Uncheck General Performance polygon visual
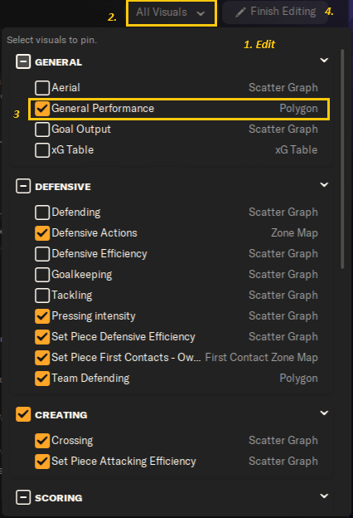This screenshot has width=353, height=518. pos(42,109)
